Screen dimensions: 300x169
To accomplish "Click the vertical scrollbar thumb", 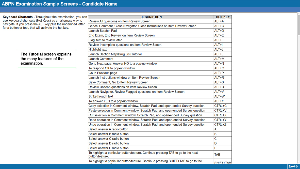I will click(298, 23).
